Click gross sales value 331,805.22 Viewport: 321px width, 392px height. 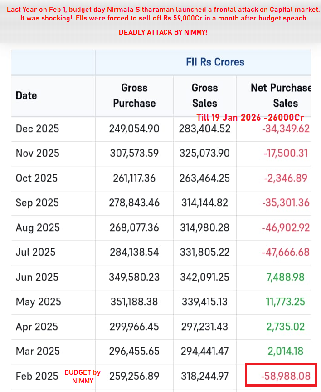click(204, 252)
